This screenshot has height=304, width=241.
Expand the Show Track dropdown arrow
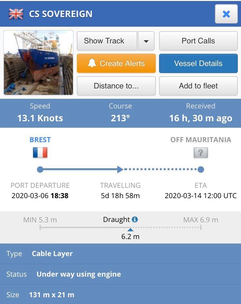146,41
